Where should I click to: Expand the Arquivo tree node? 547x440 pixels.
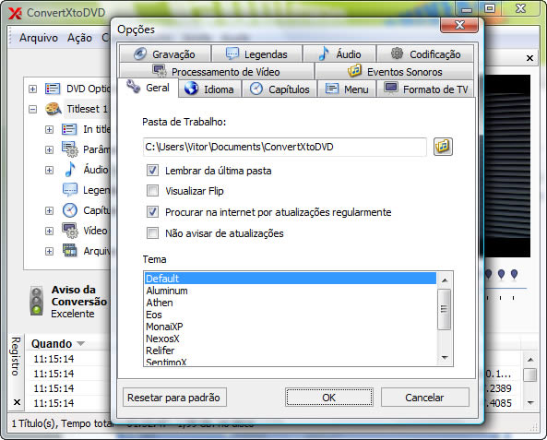point(49,251)
